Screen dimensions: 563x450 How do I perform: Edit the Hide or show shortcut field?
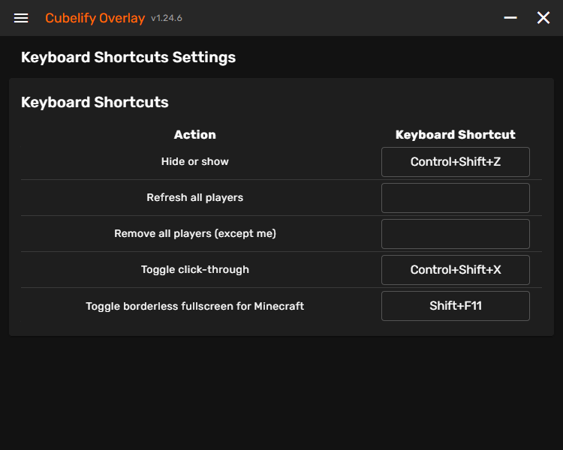[455, 162]
